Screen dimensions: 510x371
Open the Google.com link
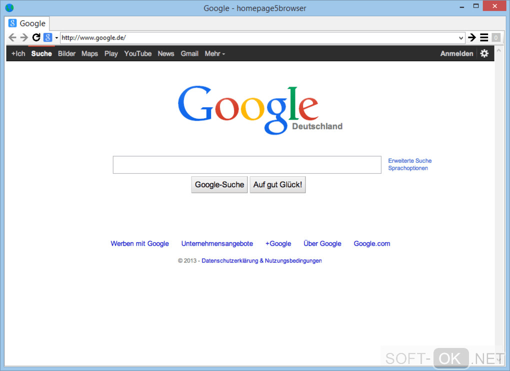(x=372, y=244)
